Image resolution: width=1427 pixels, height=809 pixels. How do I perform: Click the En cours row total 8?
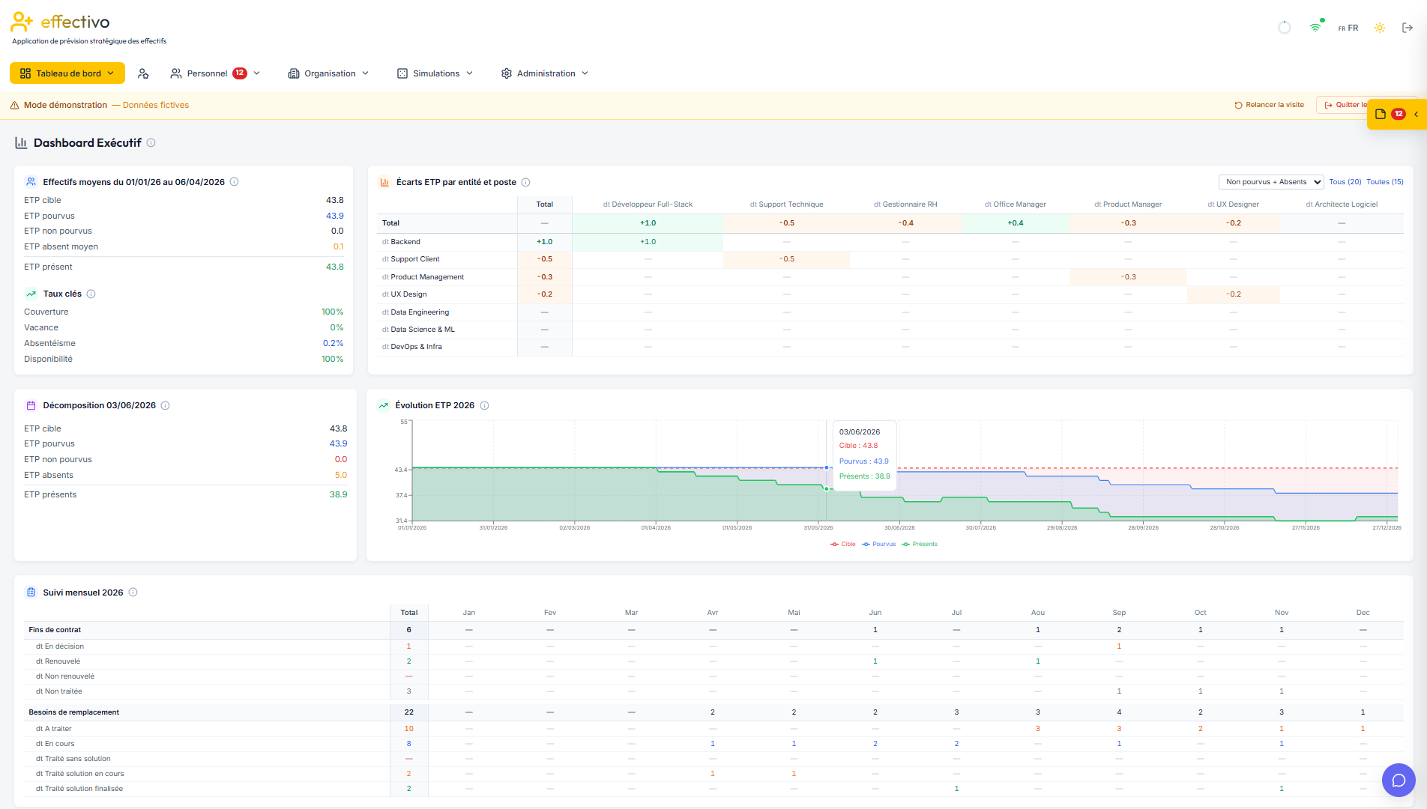409,744
